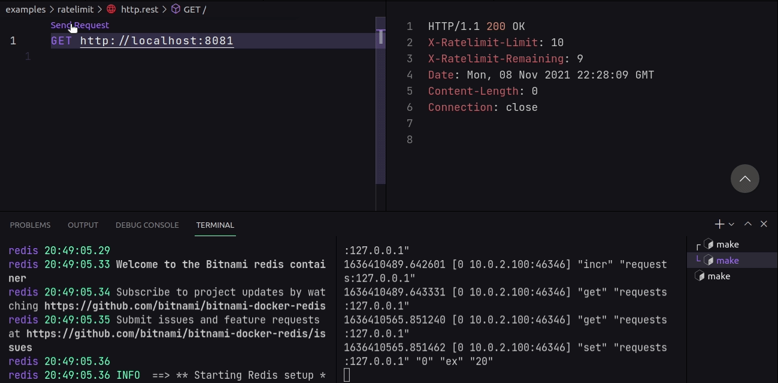Click the Send Request code lens link
Screen dimensions: 778x383
[80, 25]
